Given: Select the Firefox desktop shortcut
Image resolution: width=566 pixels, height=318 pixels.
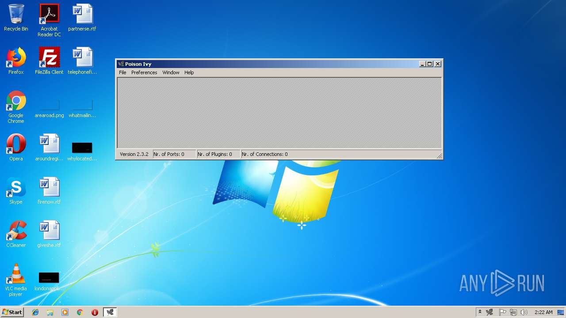Looking at the screenshot, I should [16, 61].
